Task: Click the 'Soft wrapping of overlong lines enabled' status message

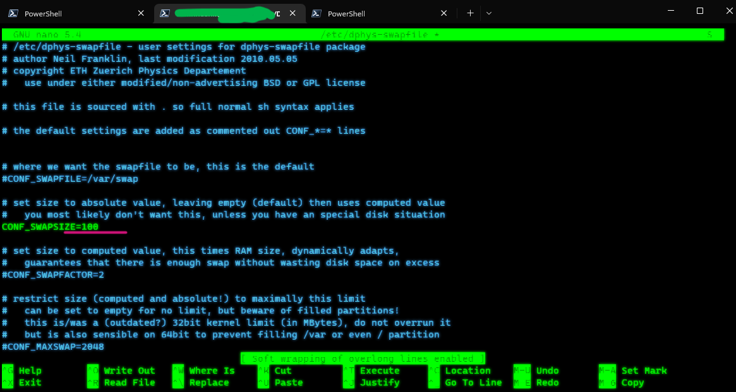Action: (363, 359)
